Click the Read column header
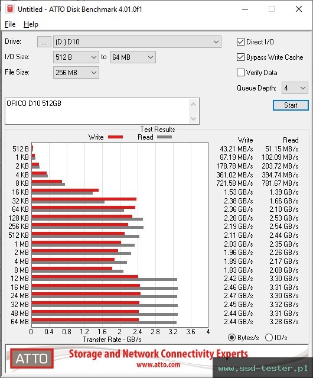This screenshot has width=313, height=378. (x=291, y=140)
